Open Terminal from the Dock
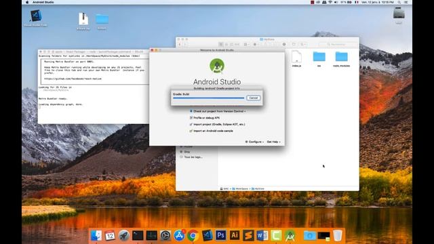The width and height of the screenshot is (434, 244). click(138, 235)
